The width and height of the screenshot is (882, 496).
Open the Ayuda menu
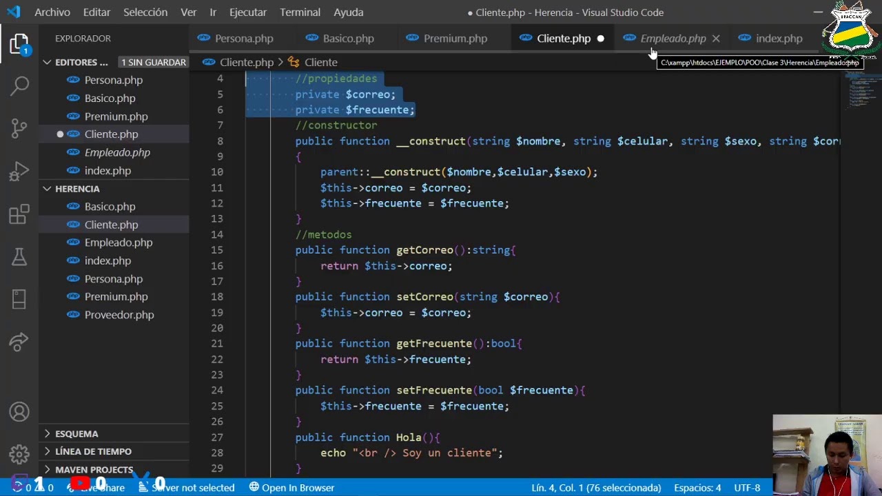click(x=349, y=12)
